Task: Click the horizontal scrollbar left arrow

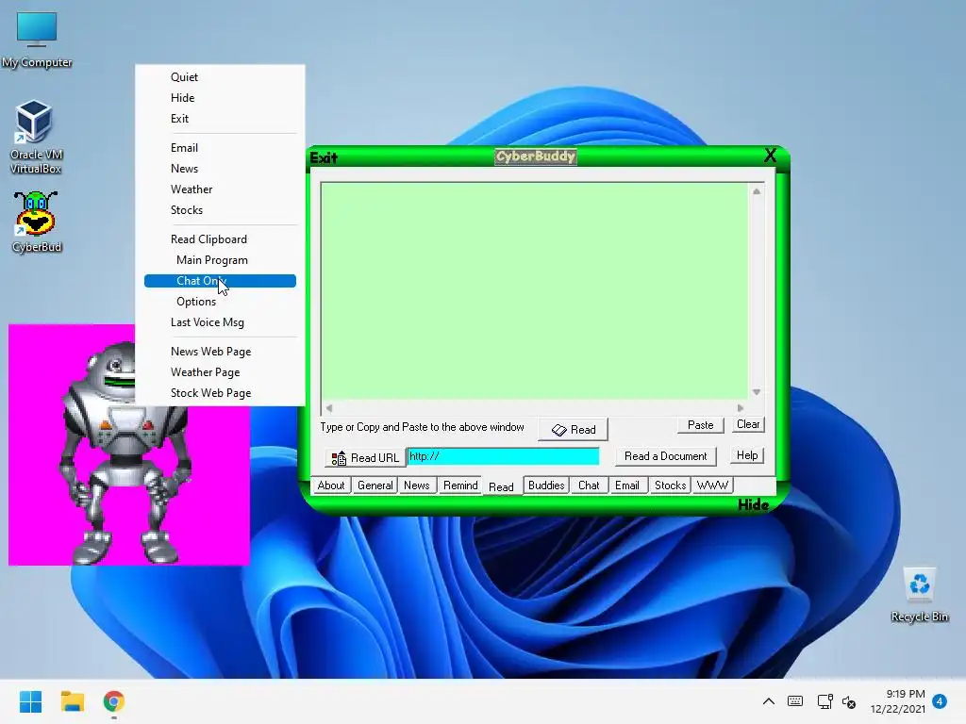Action: tap(329, 408)
